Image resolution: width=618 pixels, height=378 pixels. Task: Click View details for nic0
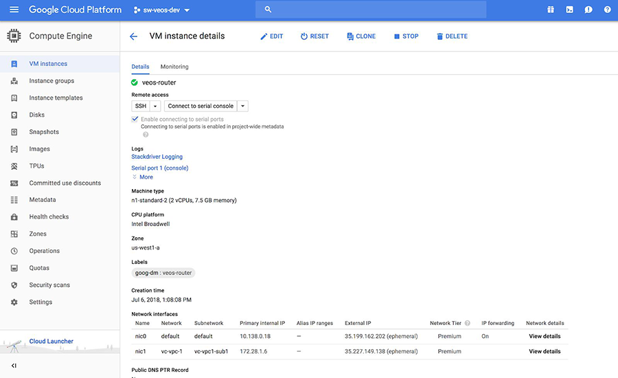pyautogui.click(x=545, y=336)
